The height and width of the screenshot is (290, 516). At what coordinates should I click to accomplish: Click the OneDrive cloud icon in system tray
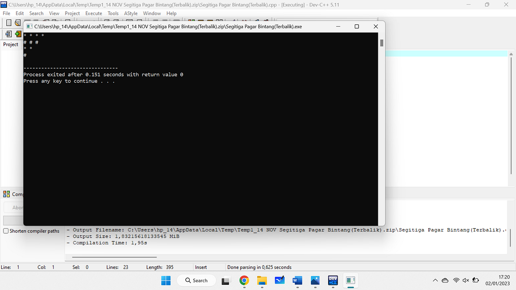tap(445, 280)
